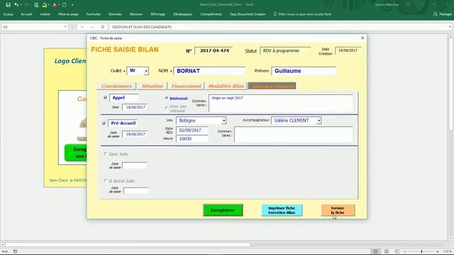Open the quick access toolbar customize arrow
Viewport: 454px width, 255px height.
click(x=72, y=5)
